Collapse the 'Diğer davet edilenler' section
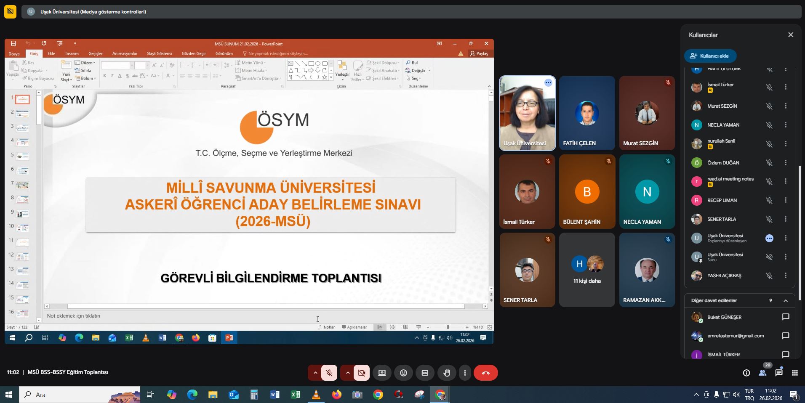805x403 pixels. 785,300
